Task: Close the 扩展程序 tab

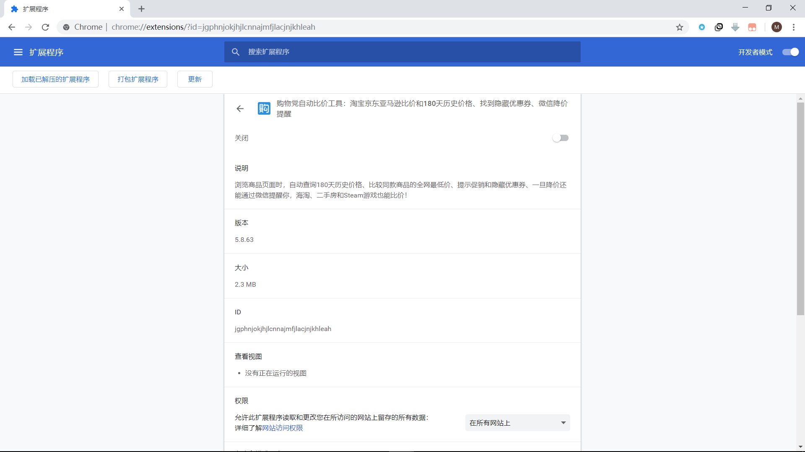Action: [122, 9]
